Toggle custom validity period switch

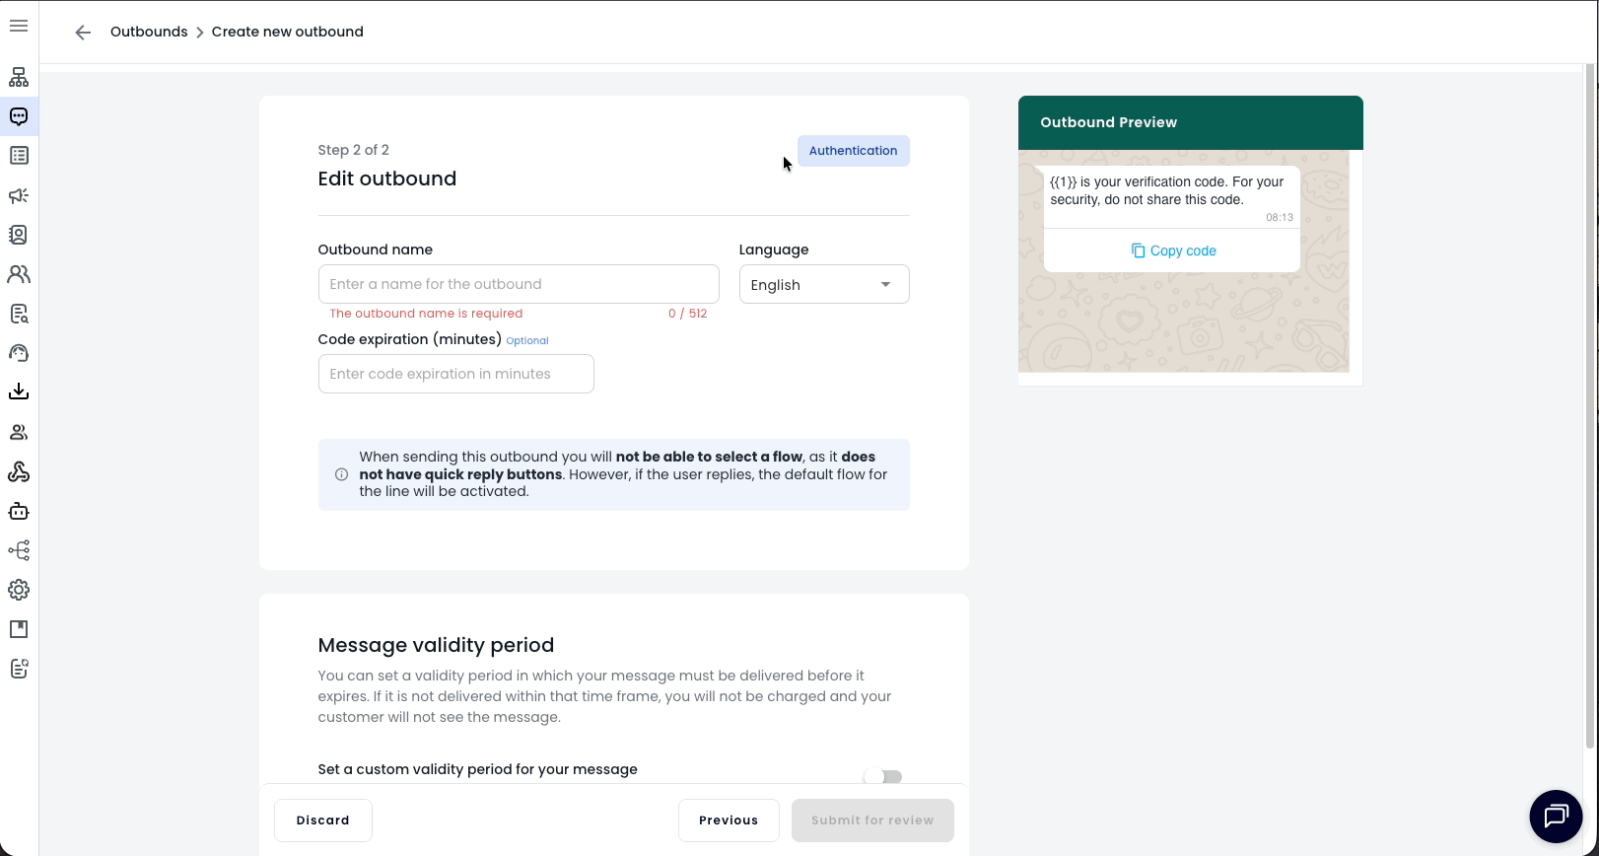point(882,777)
